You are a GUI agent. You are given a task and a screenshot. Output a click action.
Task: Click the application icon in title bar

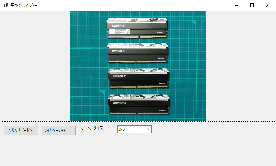click(6, 5)
